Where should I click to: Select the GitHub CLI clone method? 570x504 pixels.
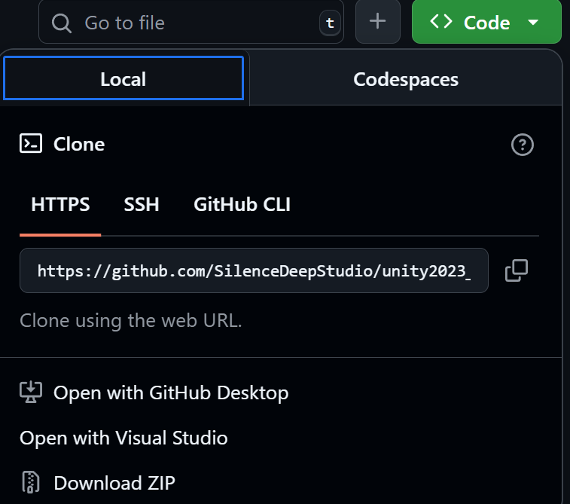(x=242, y=204)
